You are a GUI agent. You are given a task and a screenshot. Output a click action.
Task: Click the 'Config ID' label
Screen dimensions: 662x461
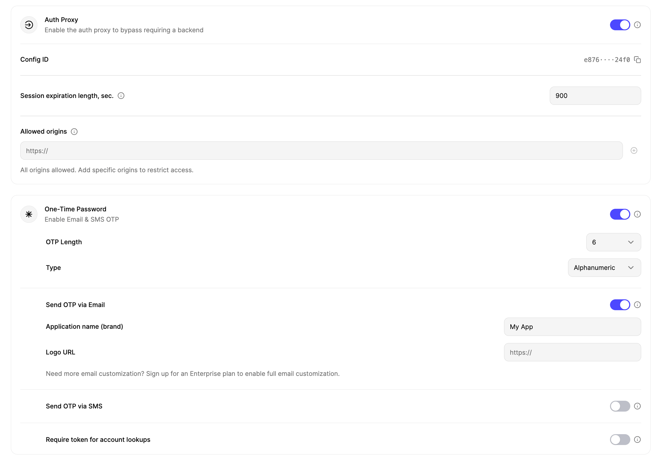tap(34, 59)
